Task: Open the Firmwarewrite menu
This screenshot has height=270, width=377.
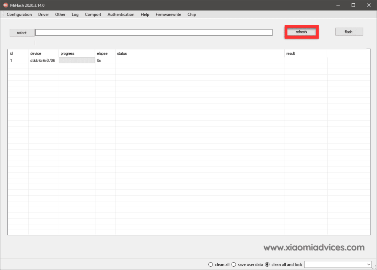Action: pos(168,14)
